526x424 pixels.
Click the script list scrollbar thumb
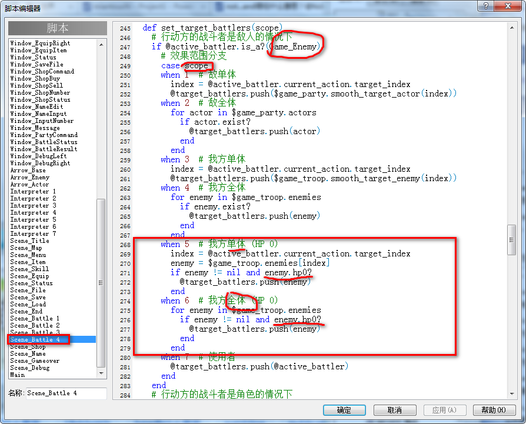click(x=101, y=283)
